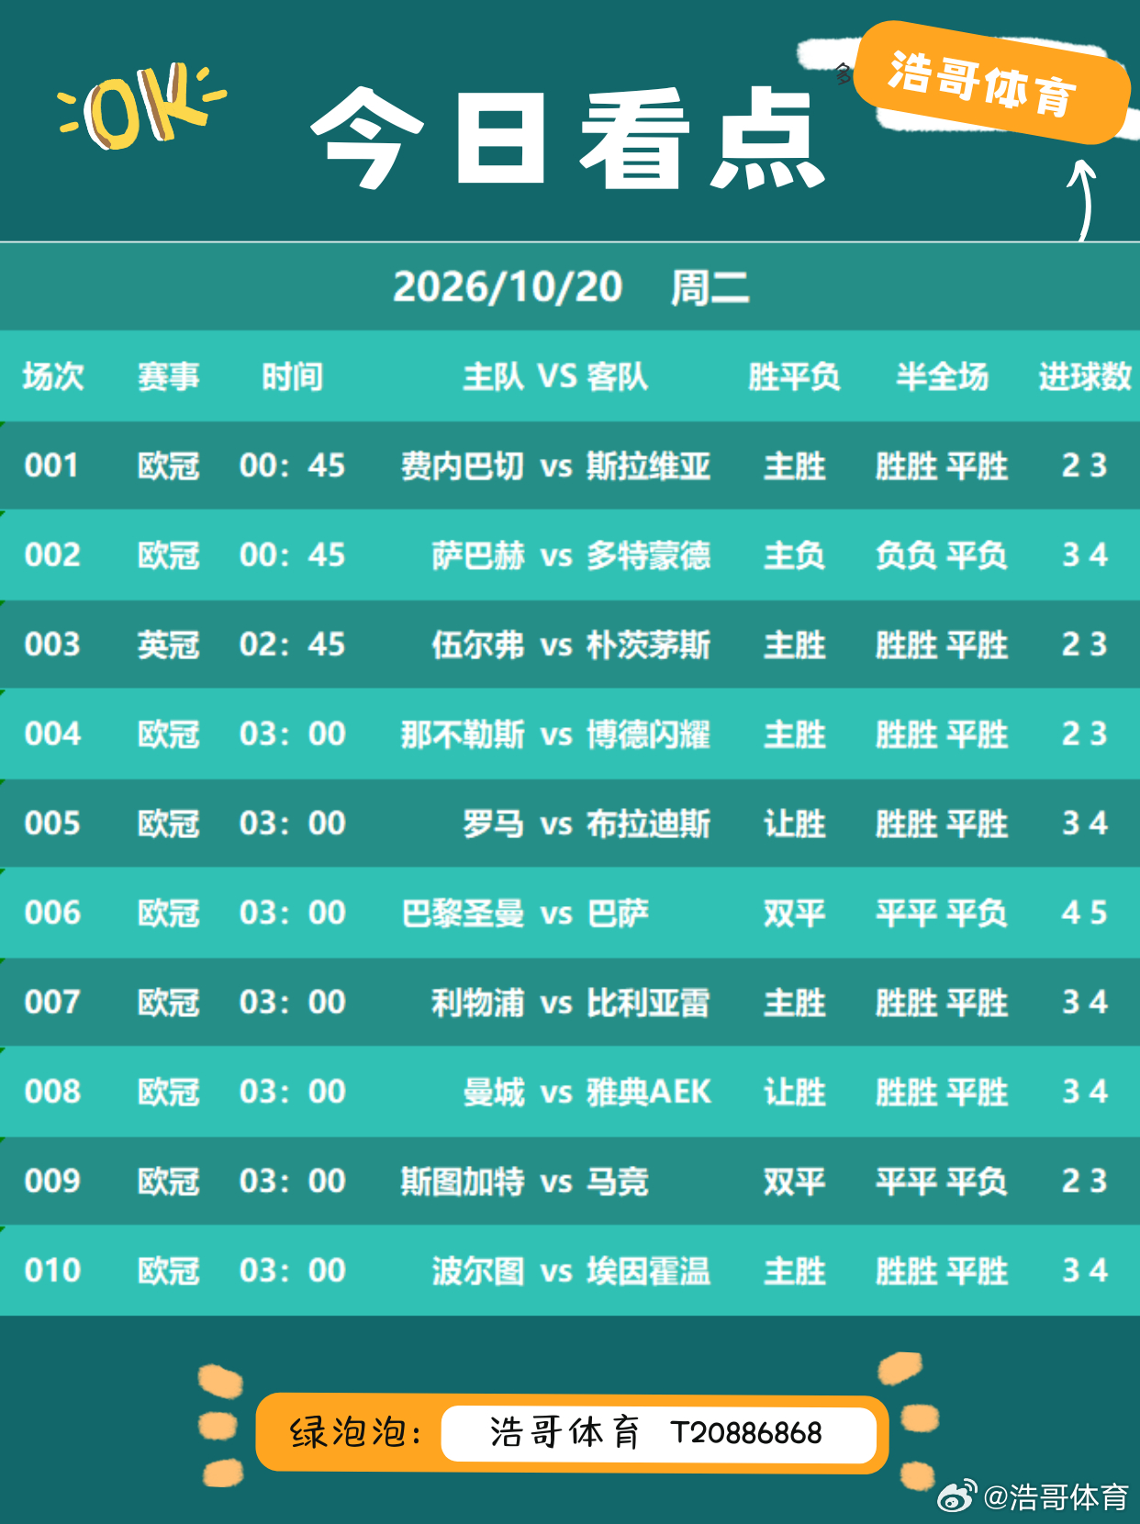Click the 时间 column header

292,376
